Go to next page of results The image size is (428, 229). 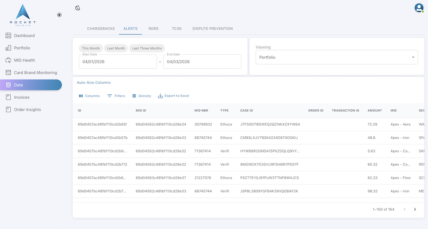415,209
